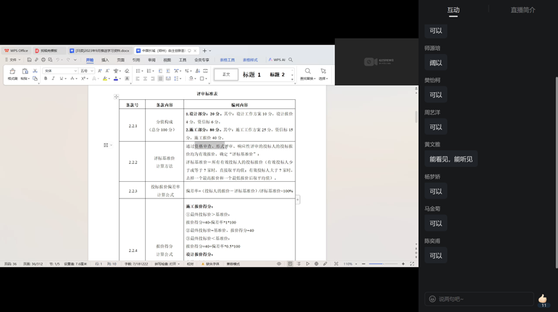Switch to the 插入 Insert ribbon tab
This screenshot has width=558, height=312.
tap(105, 60)
